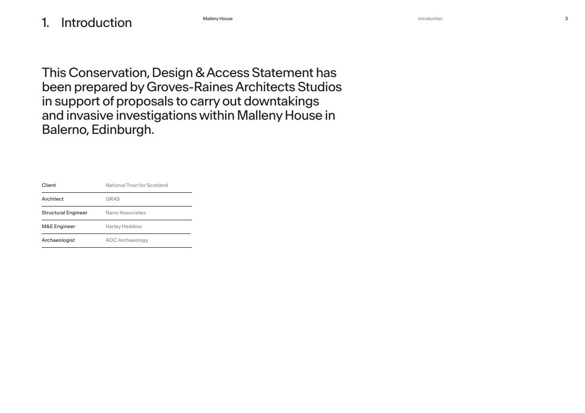Click 'Narro Associates' table value
Viewport: 585px width, 413px height.
[x=126, y=213]
